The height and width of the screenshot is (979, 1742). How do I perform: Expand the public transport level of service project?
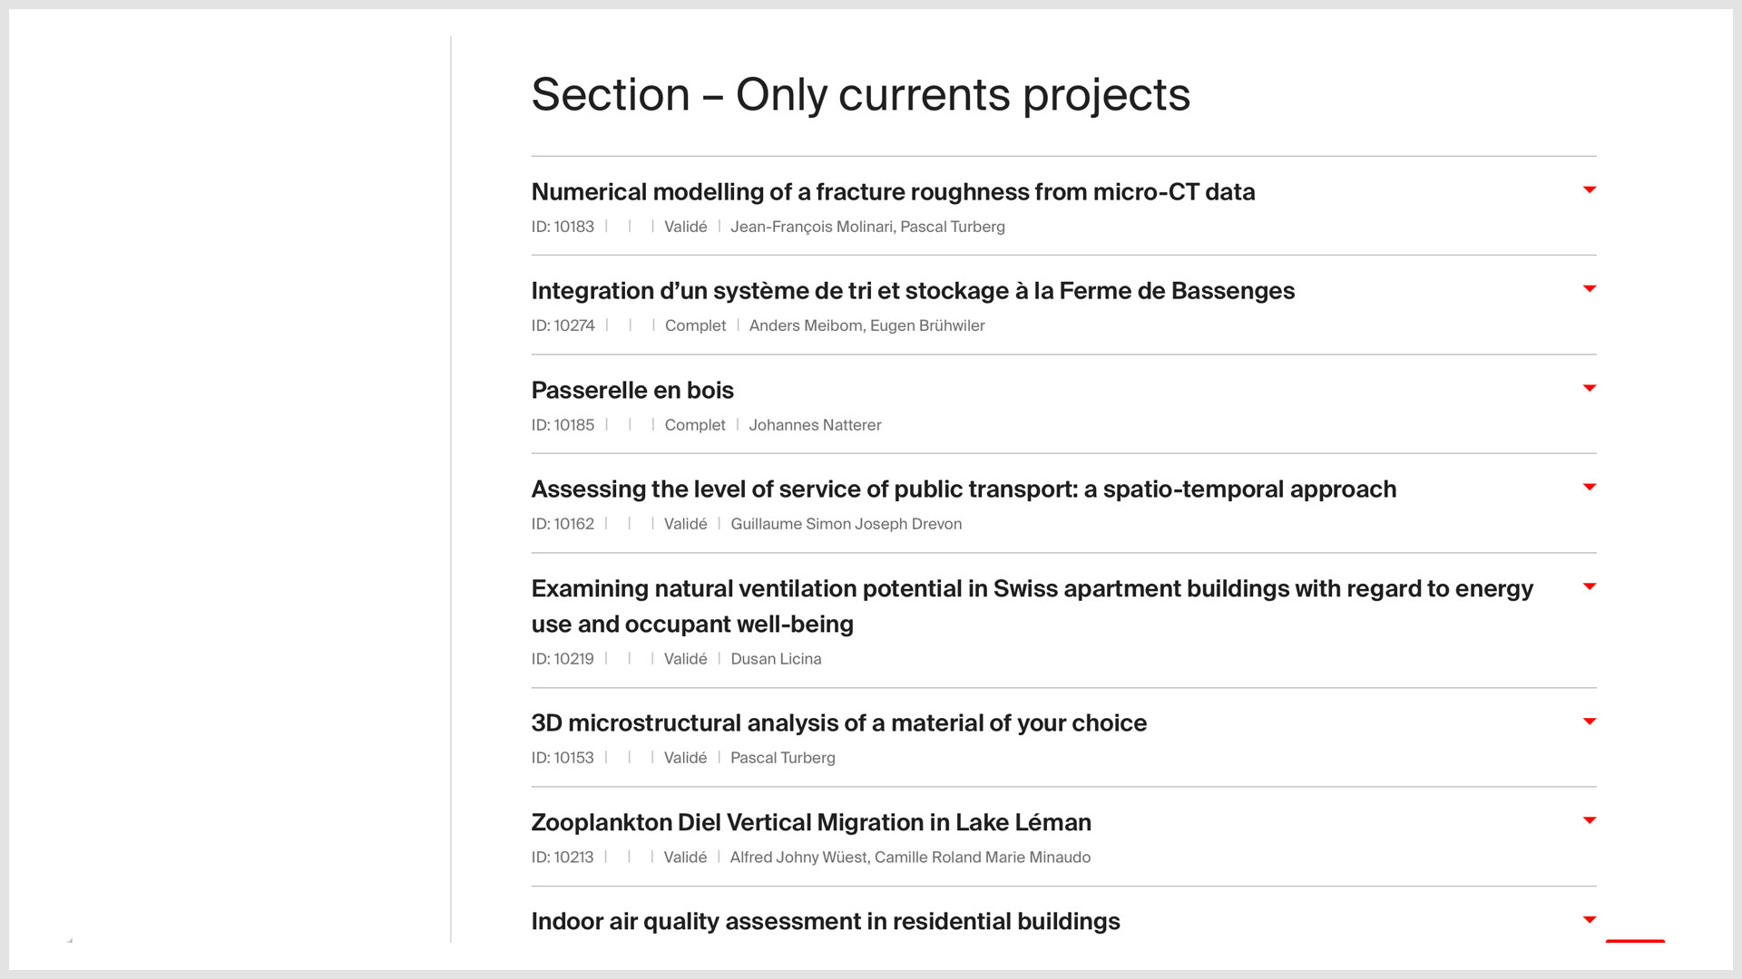[1590, 487]
